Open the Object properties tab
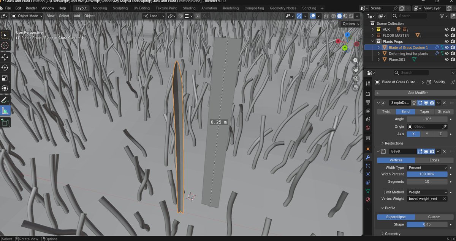This screenshot has width=456, height=241. [368, 149]
